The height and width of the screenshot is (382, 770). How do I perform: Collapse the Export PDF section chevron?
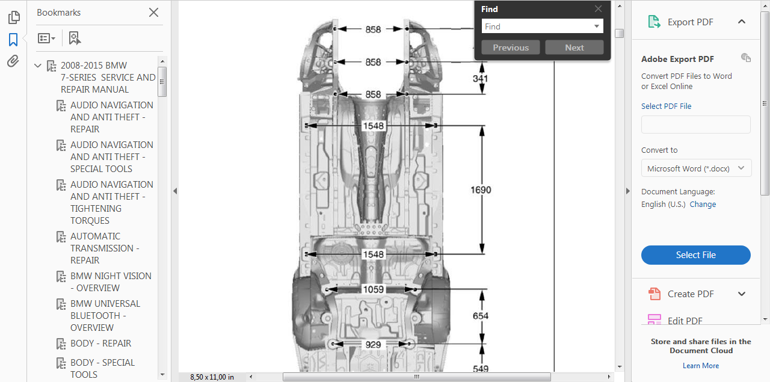click(742, 22)
